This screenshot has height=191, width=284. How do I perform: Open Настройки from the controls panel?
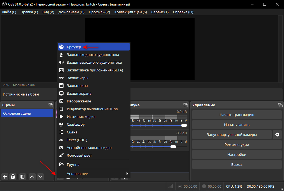click(x=237, y=154)
